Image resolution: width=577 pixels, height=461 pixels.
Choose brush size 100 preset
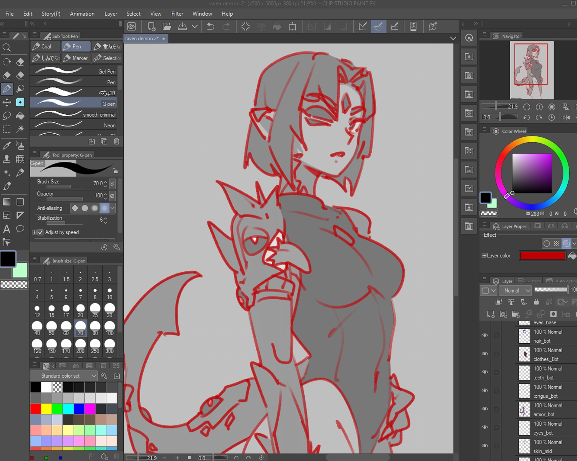[x=110, y=328]
